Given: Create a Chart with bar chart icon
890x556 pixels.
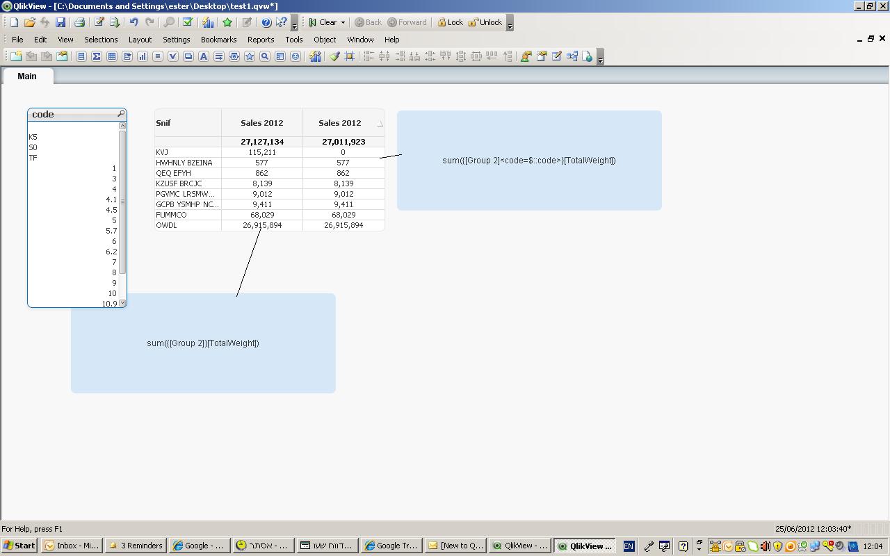Looking at the screenshot, I should click(143, 56).
